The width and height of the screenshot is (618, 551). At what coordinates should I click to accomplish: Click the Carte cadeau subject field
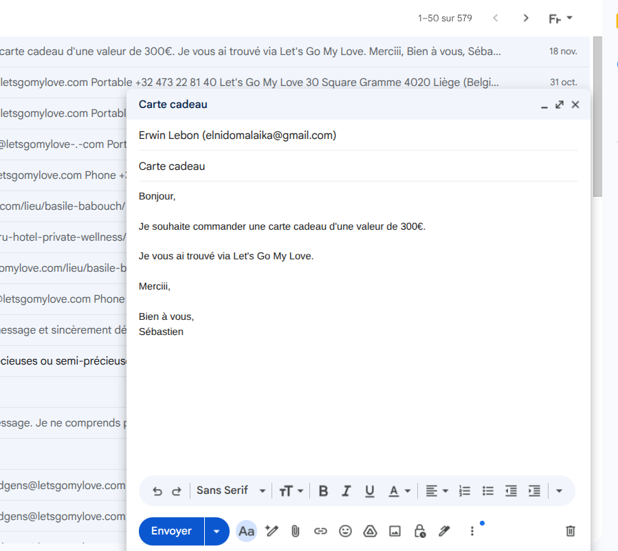357,166
